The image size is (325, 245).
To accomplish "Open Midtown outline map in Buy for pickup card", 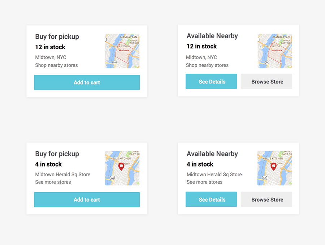I will [122, 51].
